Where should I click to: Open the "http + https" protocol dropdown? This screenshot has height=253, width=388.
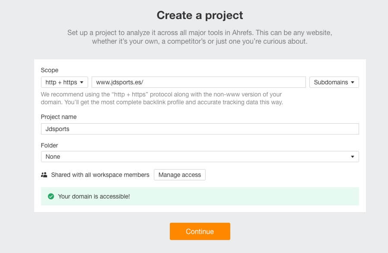pyautogui.click(x=64, y=82)
